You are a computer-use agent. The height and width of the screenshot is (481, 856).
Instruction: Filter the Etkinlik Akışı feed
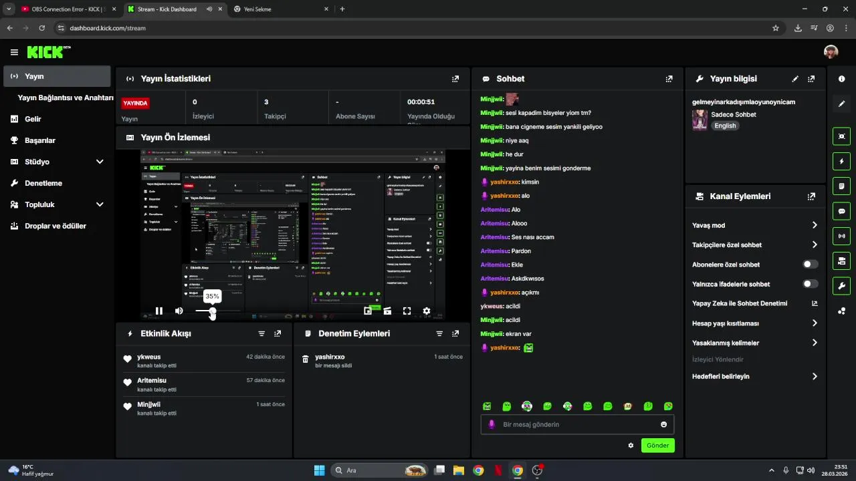click(x=261, y=333)
